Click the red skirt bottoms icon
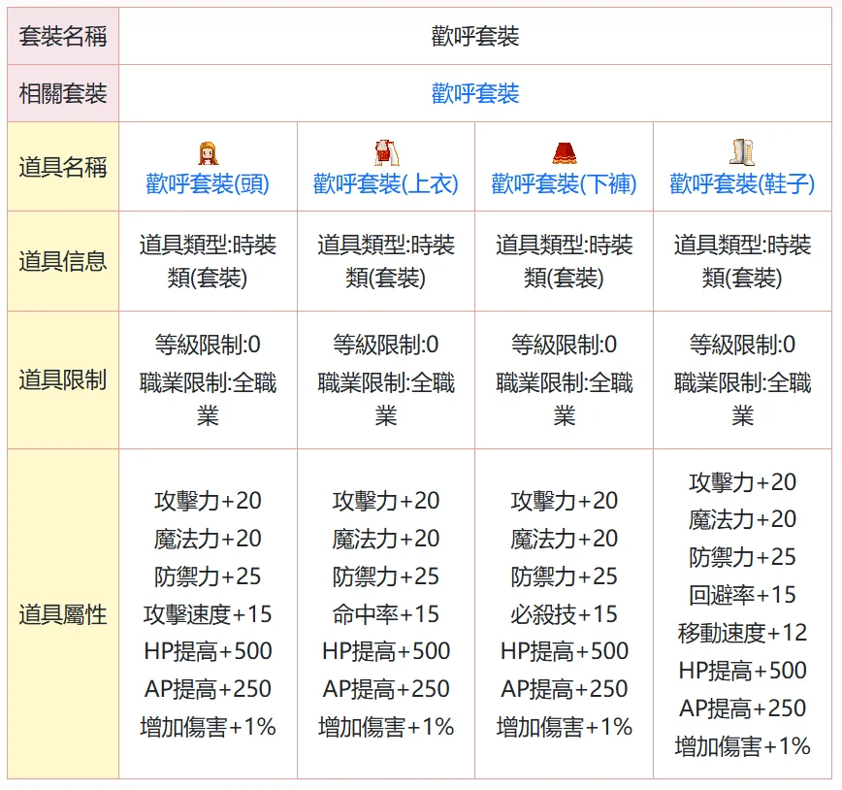The width and height of the screenshot is (842, 790). click(x=565, y=152)
